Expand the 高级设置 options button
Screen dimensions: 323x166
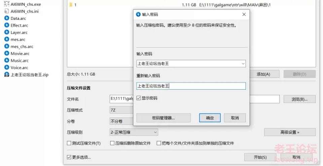(290, 132)
